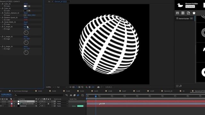Open the Full resolution dropdown

(x=62, y=87)
